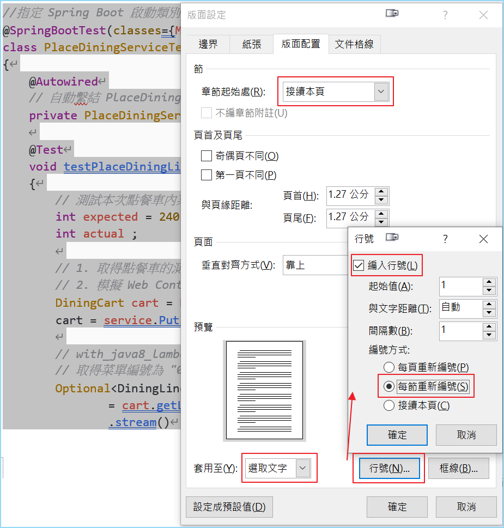Click the help question mark in 行號 dialog
The image size is (504, 528).
(x=445, y=239)
